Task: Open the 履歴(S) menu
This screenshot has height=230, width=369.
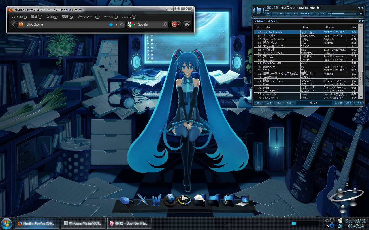Action: (67, 17)
